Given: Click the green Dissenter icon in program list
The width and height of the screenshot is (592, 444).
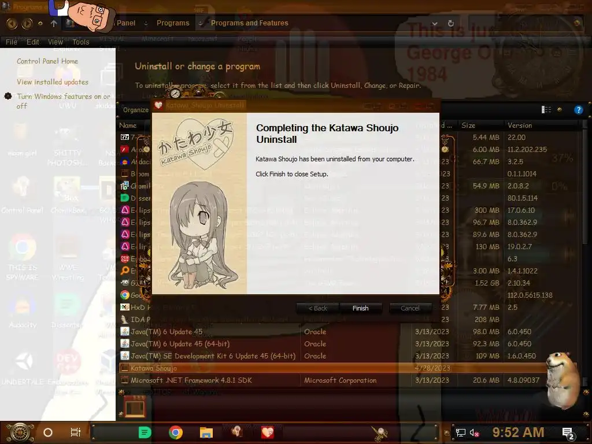Looking at the screenshot, I should (x=125, y=198).
